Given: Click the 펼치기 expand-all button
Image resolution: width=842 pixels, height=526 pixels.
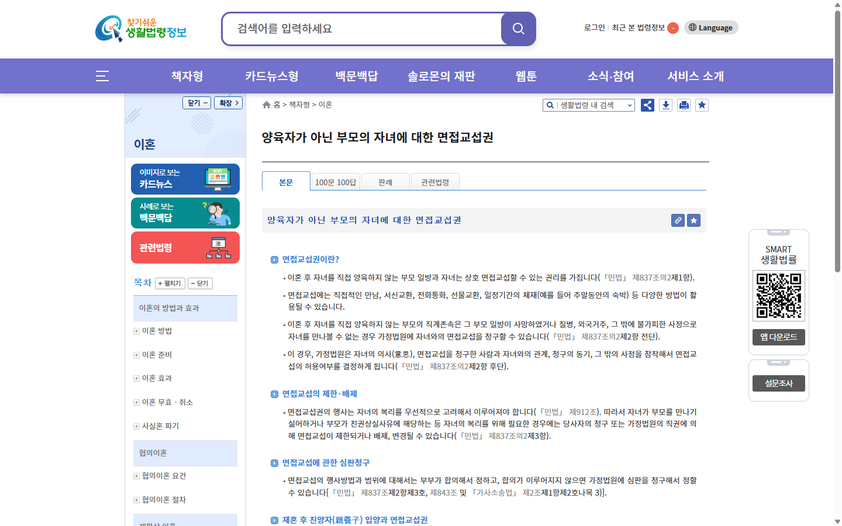Looking at the screenshot, I should pos(170,283).
